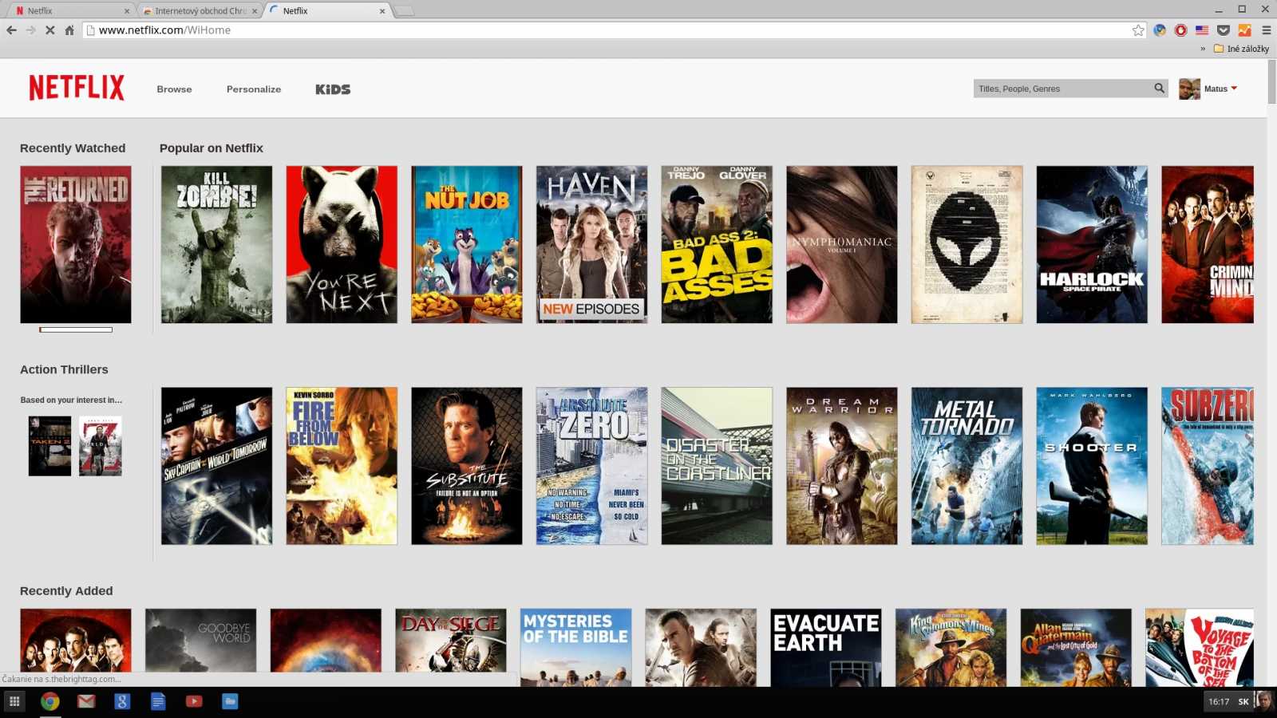
Task: Open The Returned in Recently Watched
Action: coord(76,244)
